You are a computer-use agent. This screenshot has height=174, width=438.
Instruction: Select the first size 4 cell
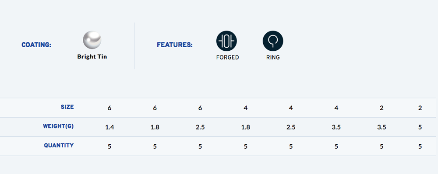pos(246,108)
